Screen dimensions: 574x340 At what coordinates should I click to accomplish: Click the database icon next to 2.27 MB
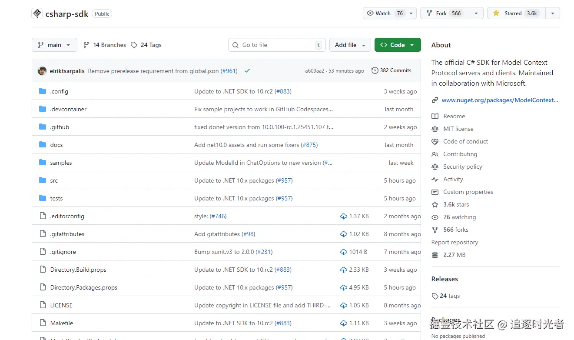pos(435,255)
